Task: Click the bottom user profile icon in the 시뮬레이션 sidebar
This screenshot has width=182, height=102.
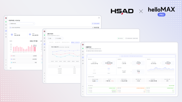Action: (x=83, y=94)
